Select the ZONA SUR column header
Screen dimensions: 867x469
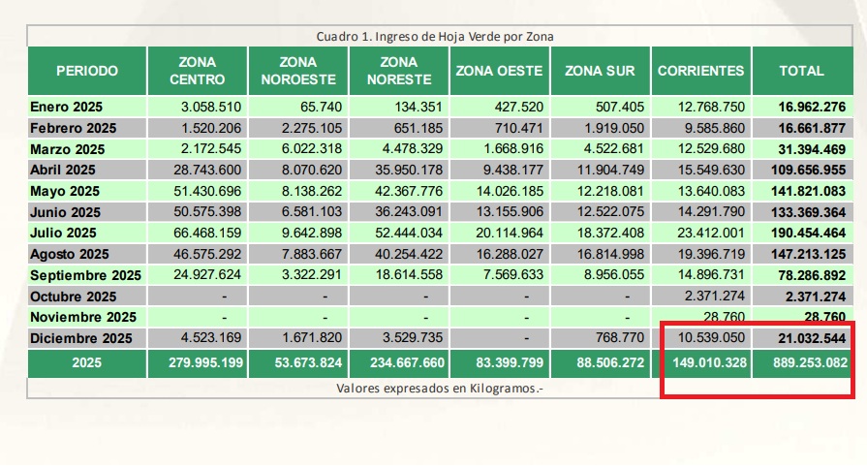tap(601, 71)
